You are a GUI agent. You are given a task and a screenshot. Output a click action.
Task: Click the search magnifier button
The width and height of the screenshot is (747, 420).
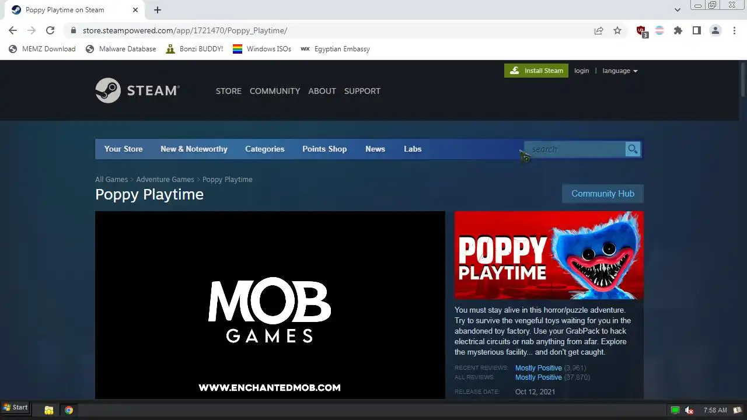point(633,149)
